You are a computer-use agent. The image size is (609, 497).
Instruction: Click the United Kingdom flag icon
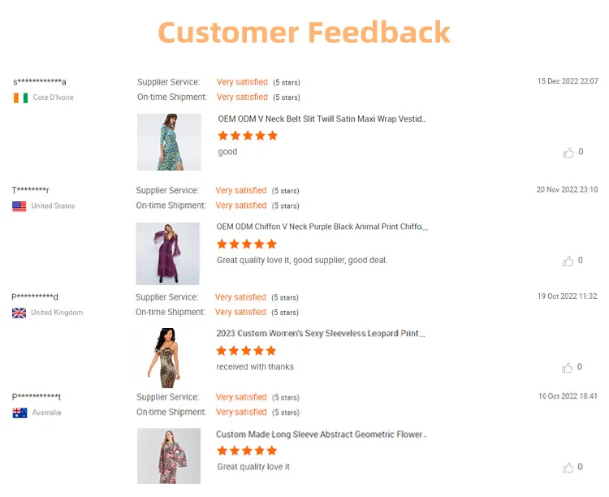click(x=19, y=313)
